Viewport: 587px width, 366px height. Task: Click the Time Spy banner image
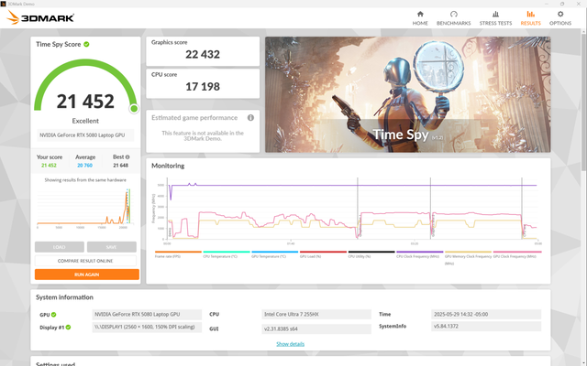pyautogui.click(x=407, y=94)
